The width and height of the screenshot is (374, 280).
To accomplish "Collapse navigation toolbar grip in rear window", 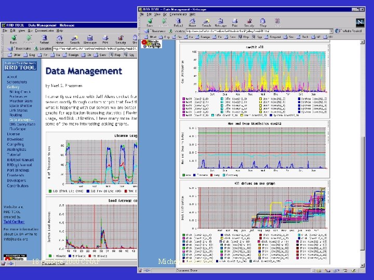I will 3,39.
